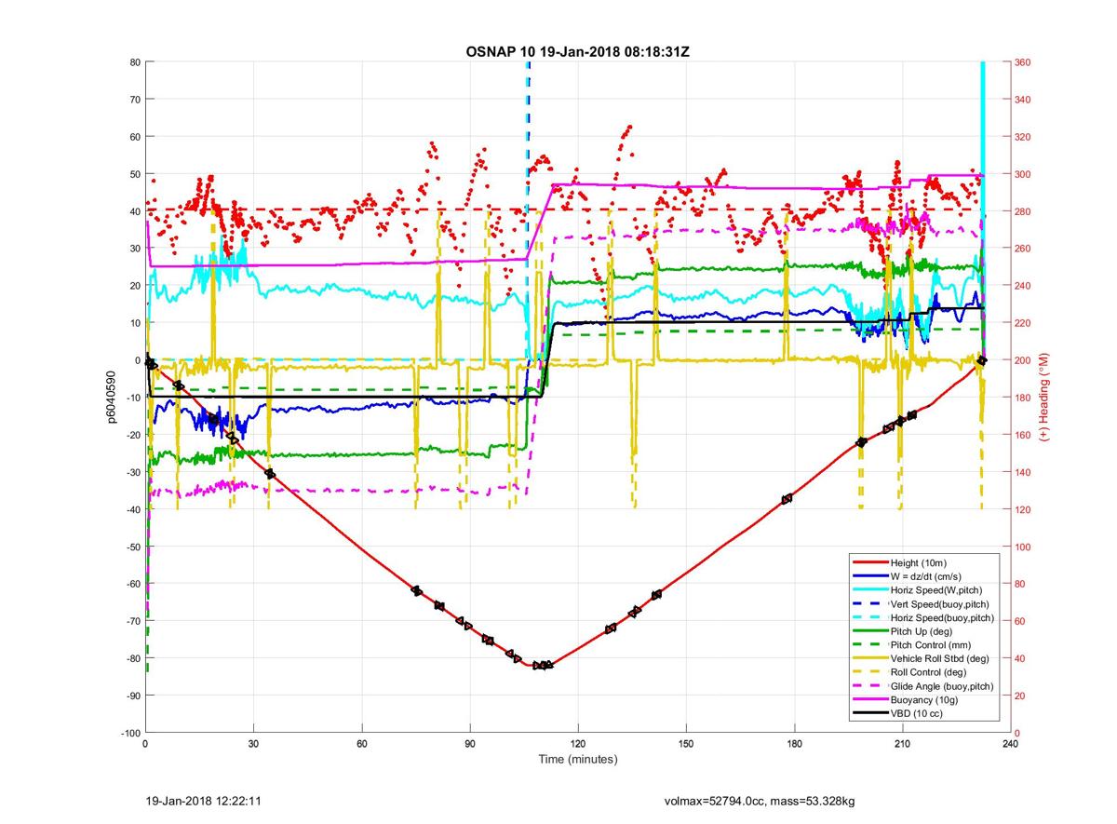
Task: Click the left axis tick label 50
Action: 134,174
